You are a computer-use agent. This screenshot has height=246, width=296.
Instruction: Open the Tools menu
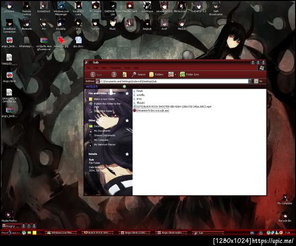click(127, 68)
